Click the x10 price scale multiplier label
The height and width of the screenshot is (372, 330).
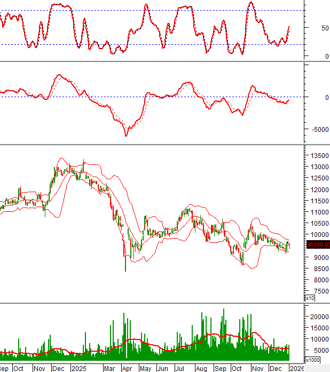pos(309,298)
